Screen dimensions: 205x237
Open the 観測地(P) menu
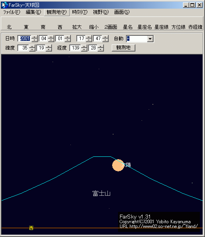57,12
